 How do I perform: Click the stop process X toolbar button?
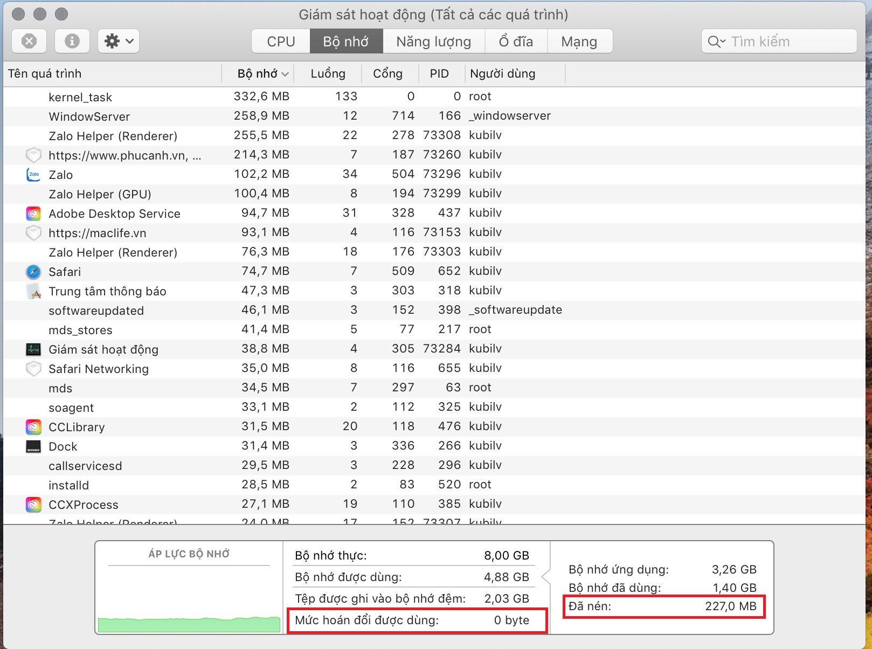click(29, 42)
